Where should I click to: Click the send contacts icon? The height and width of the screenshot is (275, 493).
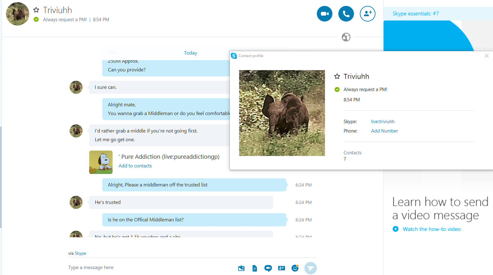(x=282, y=268)
